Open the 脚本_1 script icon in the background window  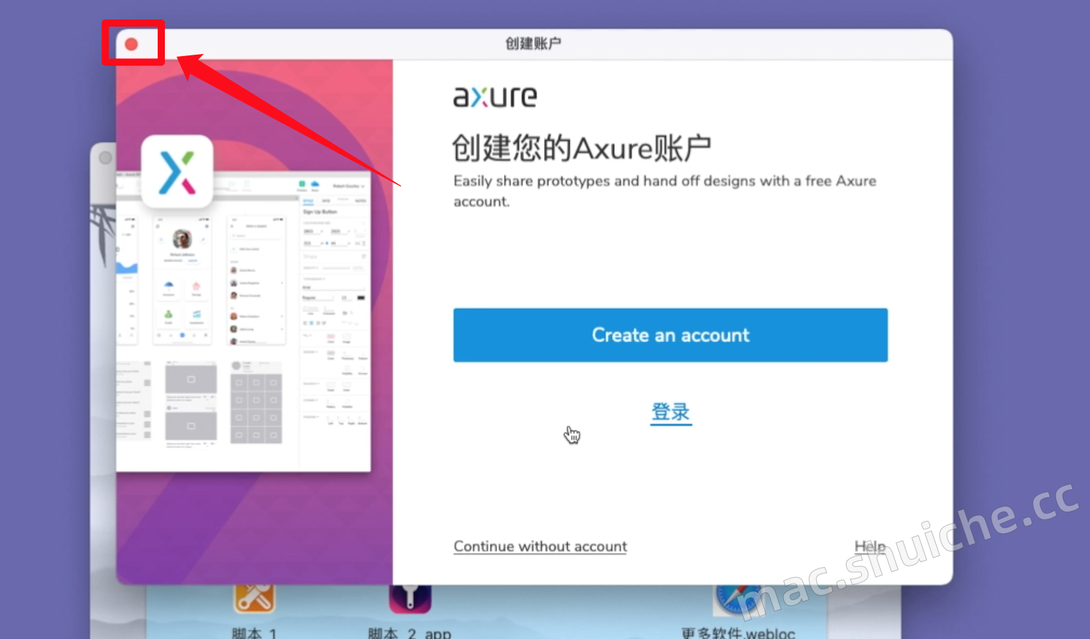click(253, 598)
